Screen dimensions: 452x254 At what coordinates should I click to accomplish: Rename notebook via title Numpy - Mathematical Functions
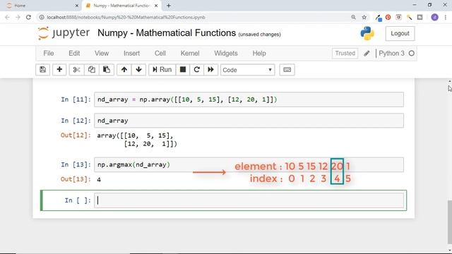[167, 33]
